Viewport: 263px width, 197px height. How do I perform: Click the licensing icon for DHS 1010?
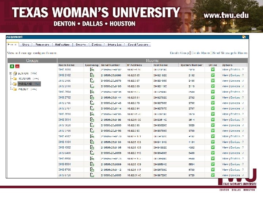(92, 69)
